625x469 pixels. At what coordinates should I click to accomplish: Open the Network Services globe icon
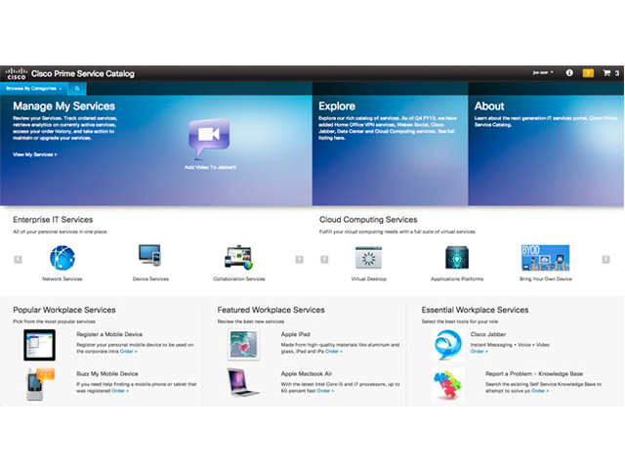click(62, 258)
